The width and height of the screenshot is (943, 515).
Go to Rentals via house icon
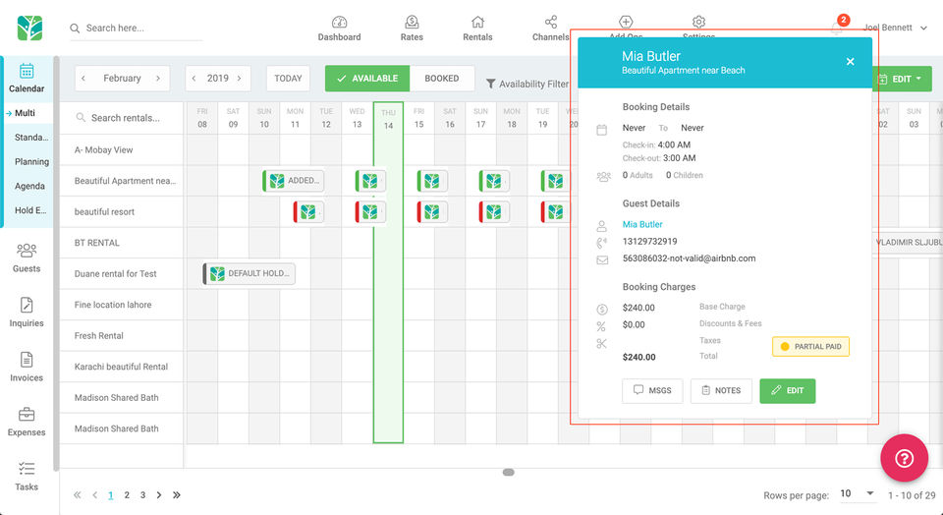click(x=477, y=23)
